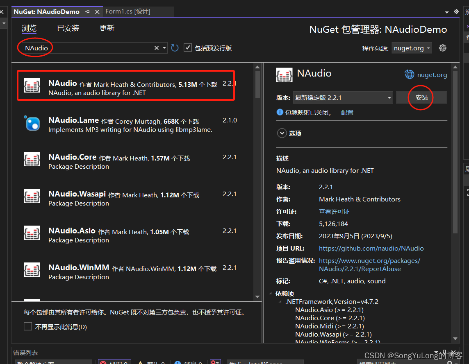Expand the 选项 options section
469x364 pixels.
tap(282, 133)
